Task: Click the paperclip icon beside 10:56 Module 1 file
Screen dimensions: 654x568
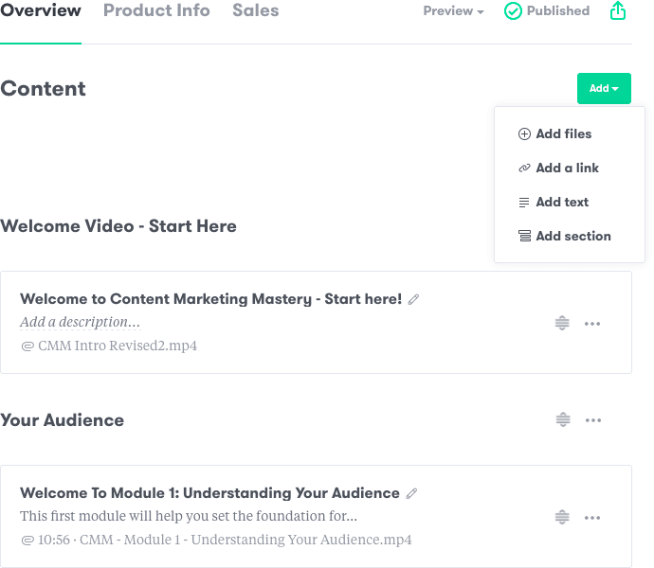Action: [27, 541]
